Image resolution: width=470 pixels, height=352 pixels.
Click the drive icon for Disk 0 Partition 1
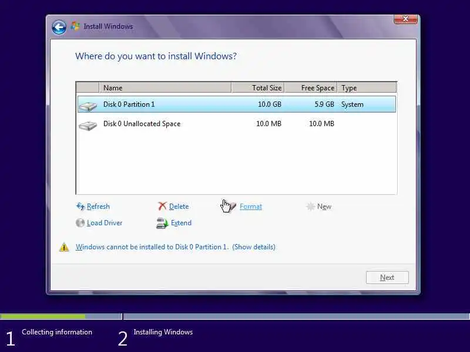point(88,106)
